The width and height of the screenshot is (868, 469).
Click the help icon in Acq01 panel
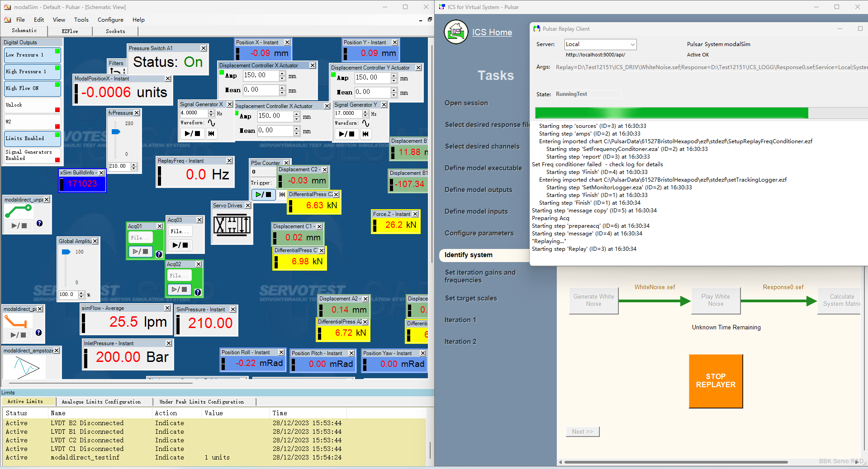tap(159, 254)
